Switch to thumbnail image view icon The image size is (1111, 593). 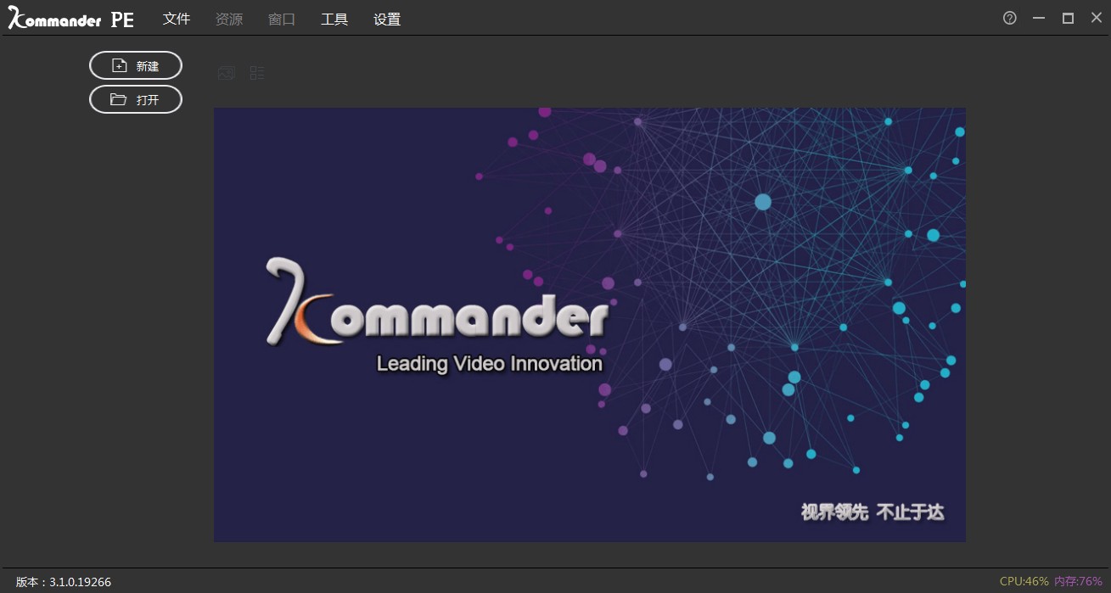pyautogui.click(x=226, y=73)
